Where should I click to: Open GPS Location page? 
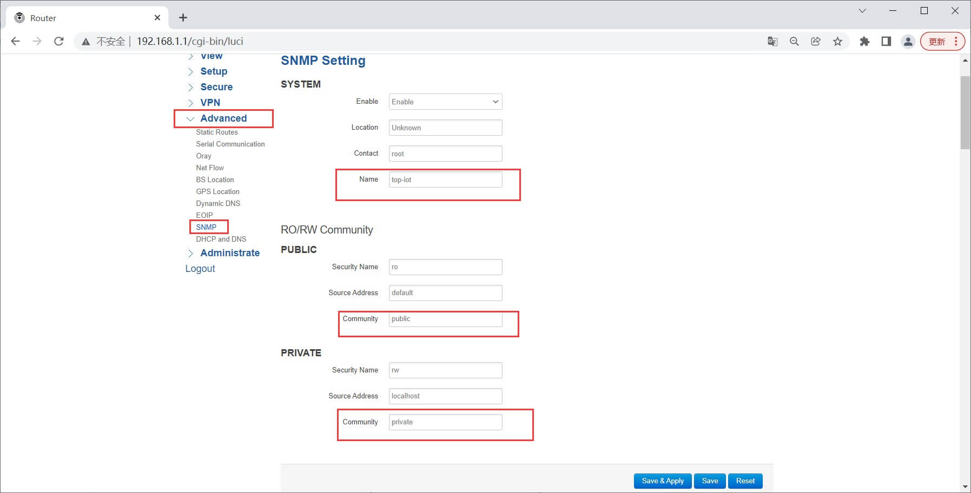pyautogui.click(x=217, y=192)
